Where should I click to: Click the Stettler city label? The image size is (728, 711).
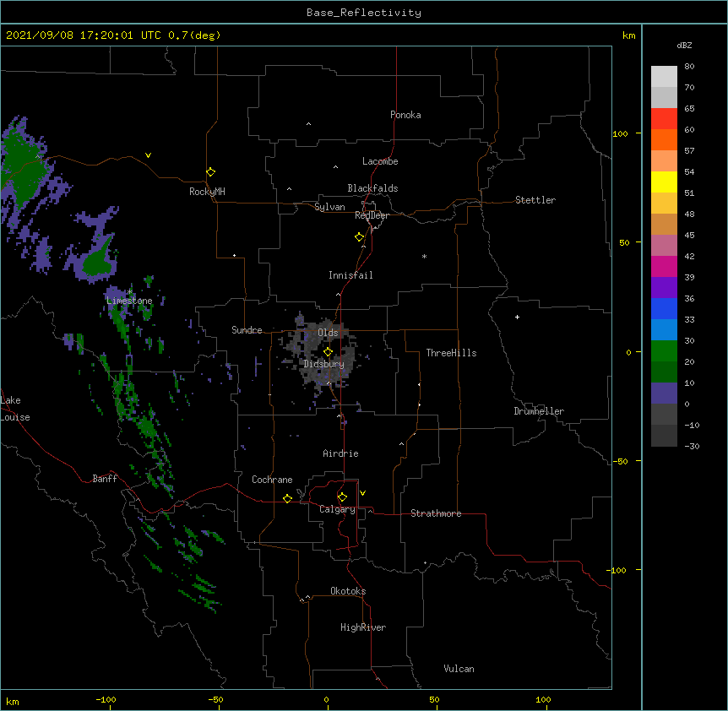[x=535, y=200]
